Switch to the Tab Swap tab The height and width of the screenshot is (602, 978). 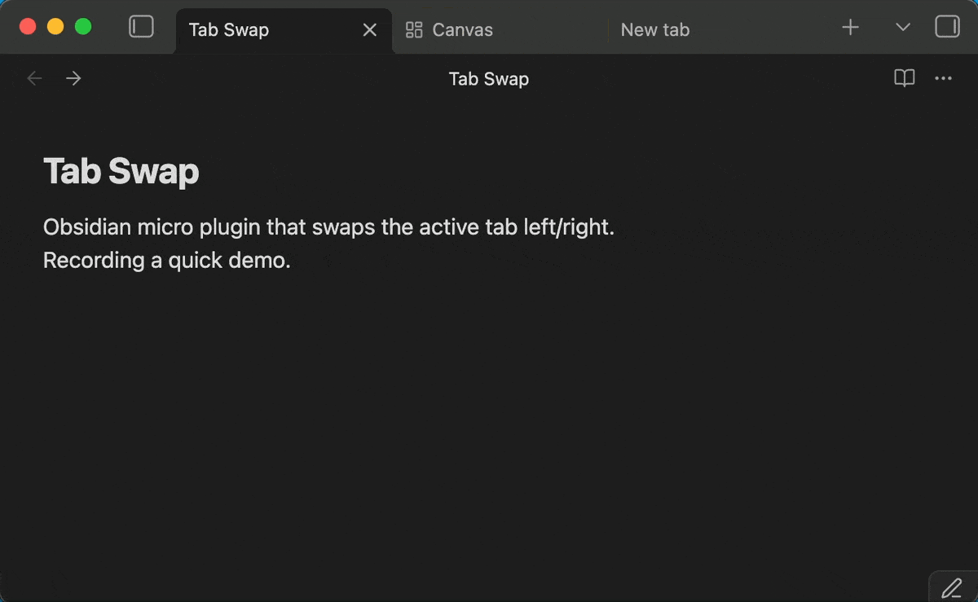tap(284, 30)
